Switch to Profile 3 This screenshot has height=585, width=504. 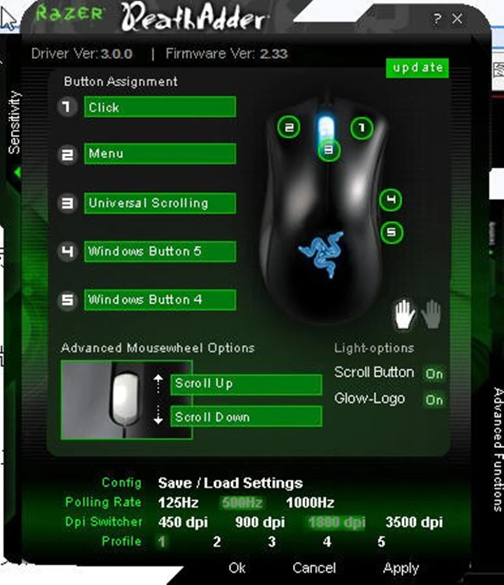[272, 541]
